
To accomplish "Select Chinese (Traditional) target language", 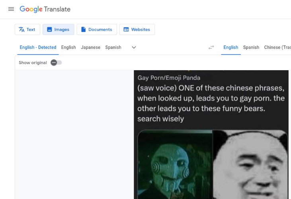I will (277, 47).
